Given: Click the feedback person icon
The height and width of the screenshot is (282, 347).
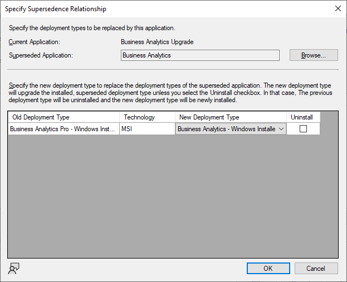Looking at the screenshot, I should click(14, 268).
